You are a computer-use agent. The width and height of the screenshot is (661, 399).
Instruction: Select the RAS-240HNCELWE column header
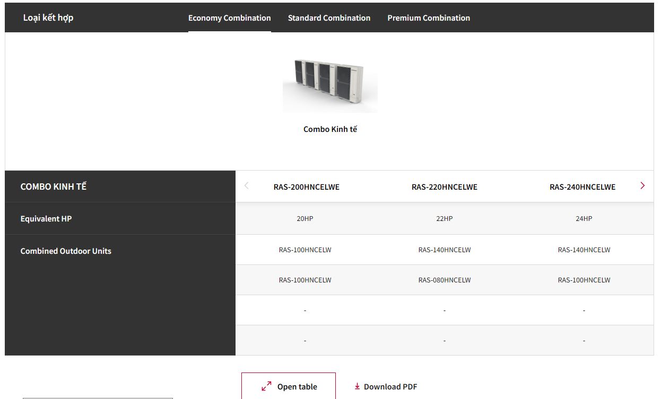click(582, 187)
